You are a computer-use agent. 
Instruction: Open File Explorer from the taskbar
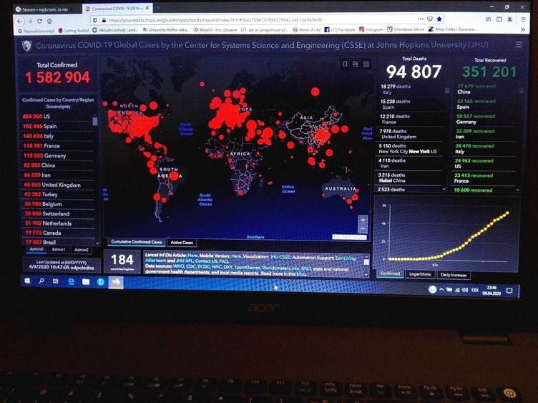click(86, 282)
